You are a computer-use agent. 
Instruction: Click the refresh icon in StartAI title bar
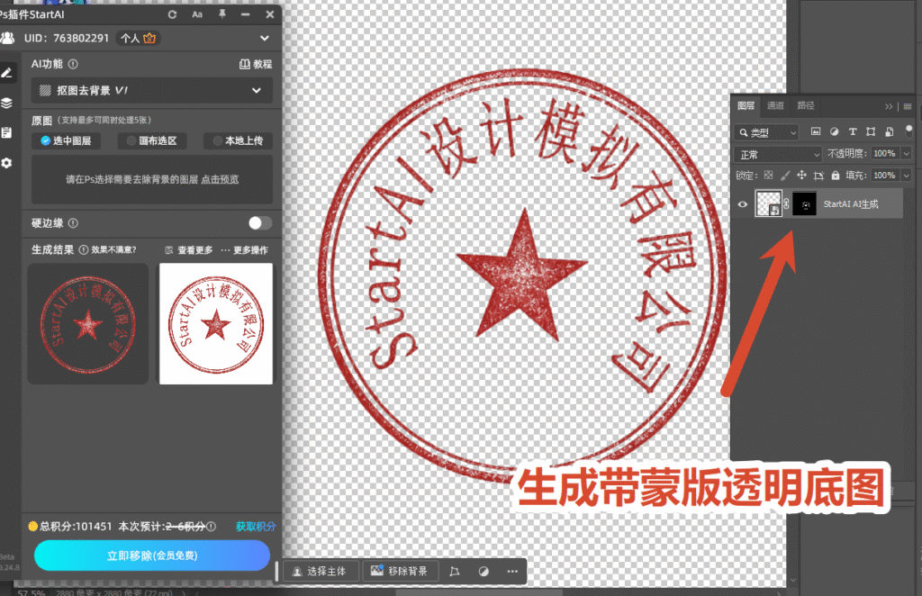[172, 14]
